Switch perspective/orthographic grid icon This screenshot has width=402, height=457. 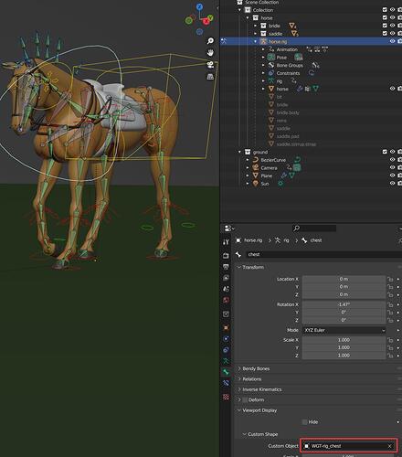pos(210,77)
